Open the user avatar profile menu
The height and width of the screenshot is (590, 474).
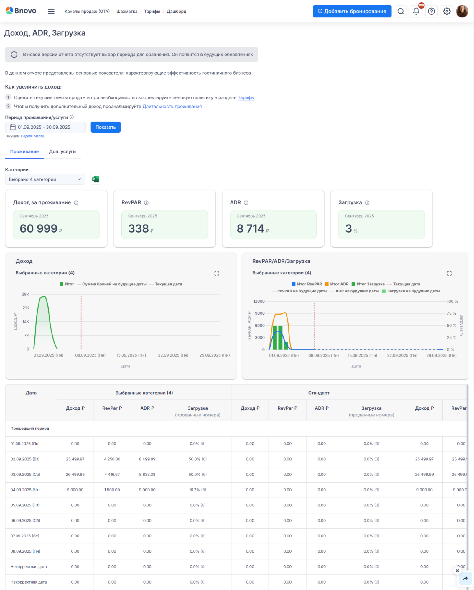[462, 11]
